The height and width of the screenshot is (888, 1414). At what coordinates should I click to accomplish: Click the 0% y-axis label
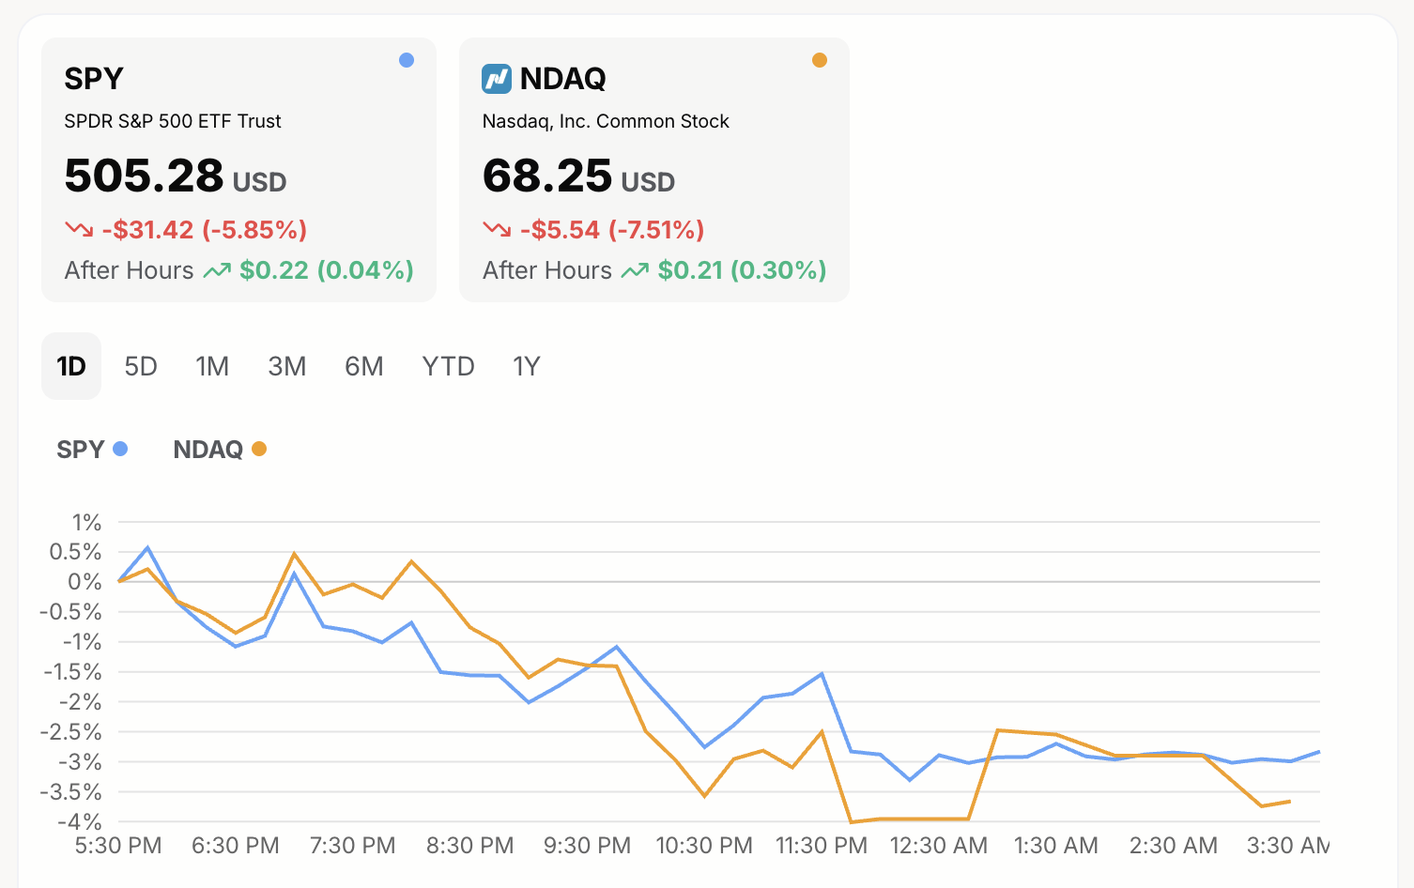click(x=85, y=582)
